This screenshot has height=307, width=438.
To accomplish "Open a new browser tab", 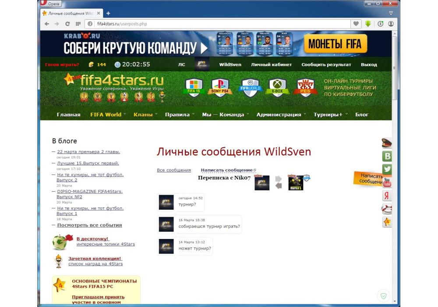I will (x=108, y=13).
